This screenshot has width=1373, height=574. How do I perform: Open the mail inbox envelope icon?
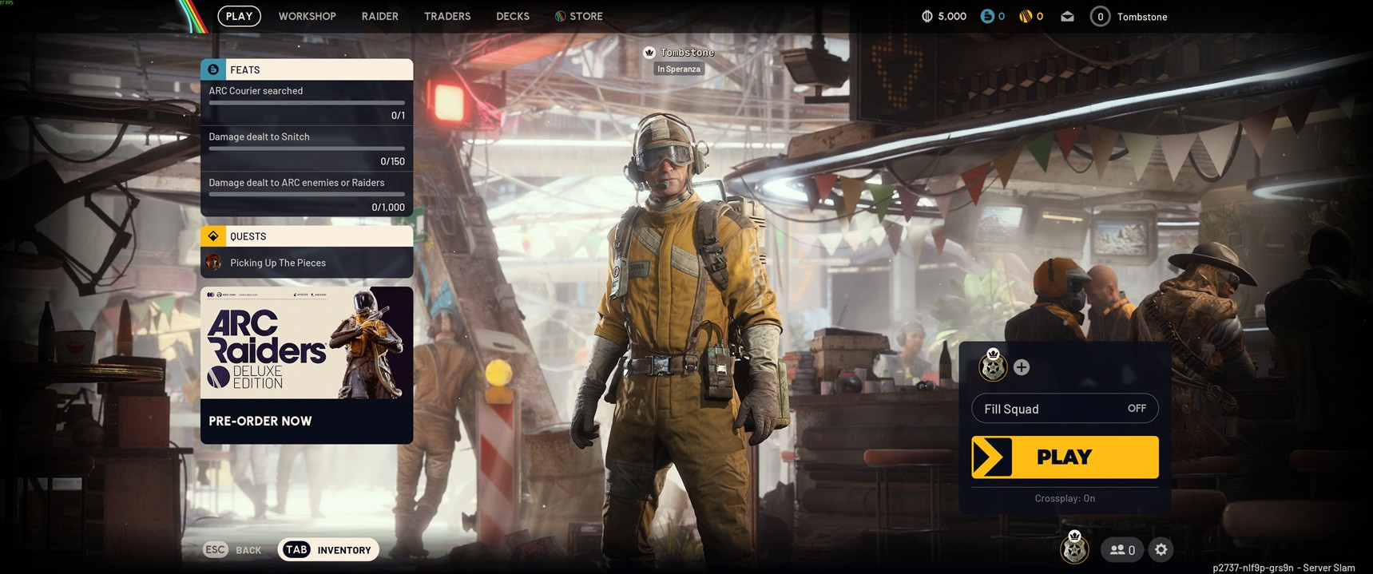[1067, 16]
